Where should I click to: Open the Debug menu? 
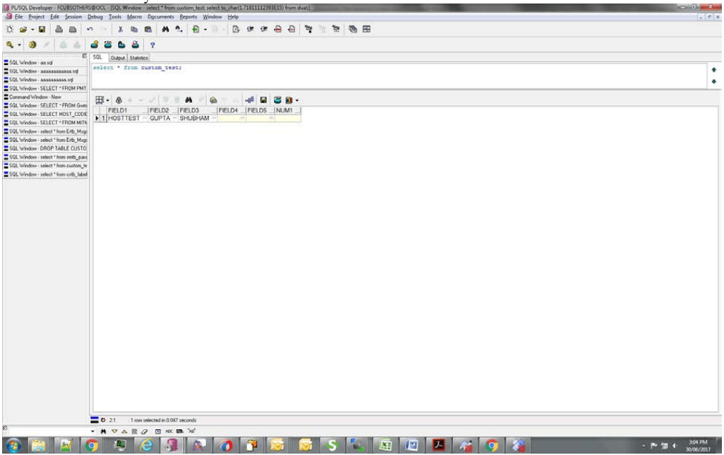[95, 17]
